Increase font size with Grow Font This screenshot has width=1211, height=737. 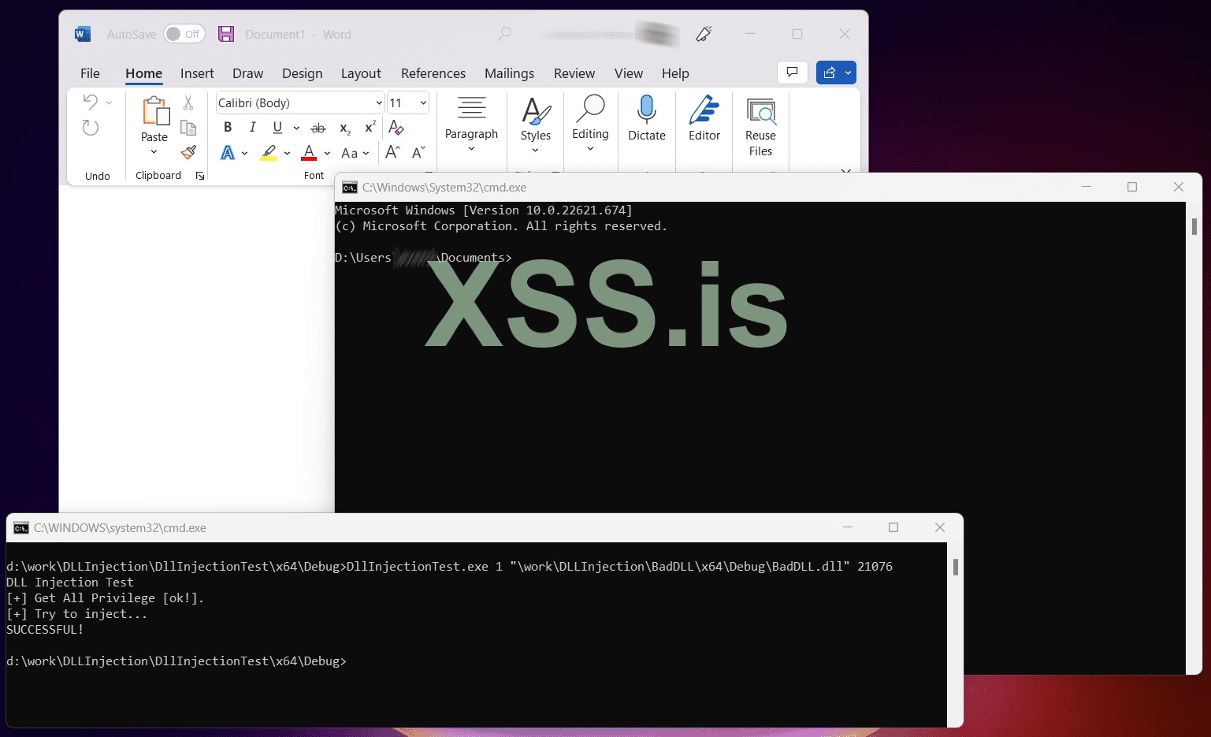click(x=392, y=153)
